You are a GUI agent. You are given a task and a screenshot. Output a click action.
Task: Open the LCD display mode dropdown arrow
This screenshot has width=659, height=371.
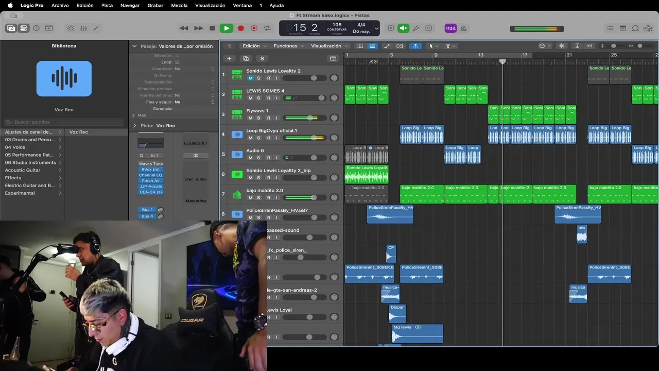click(x=376, y=28)
